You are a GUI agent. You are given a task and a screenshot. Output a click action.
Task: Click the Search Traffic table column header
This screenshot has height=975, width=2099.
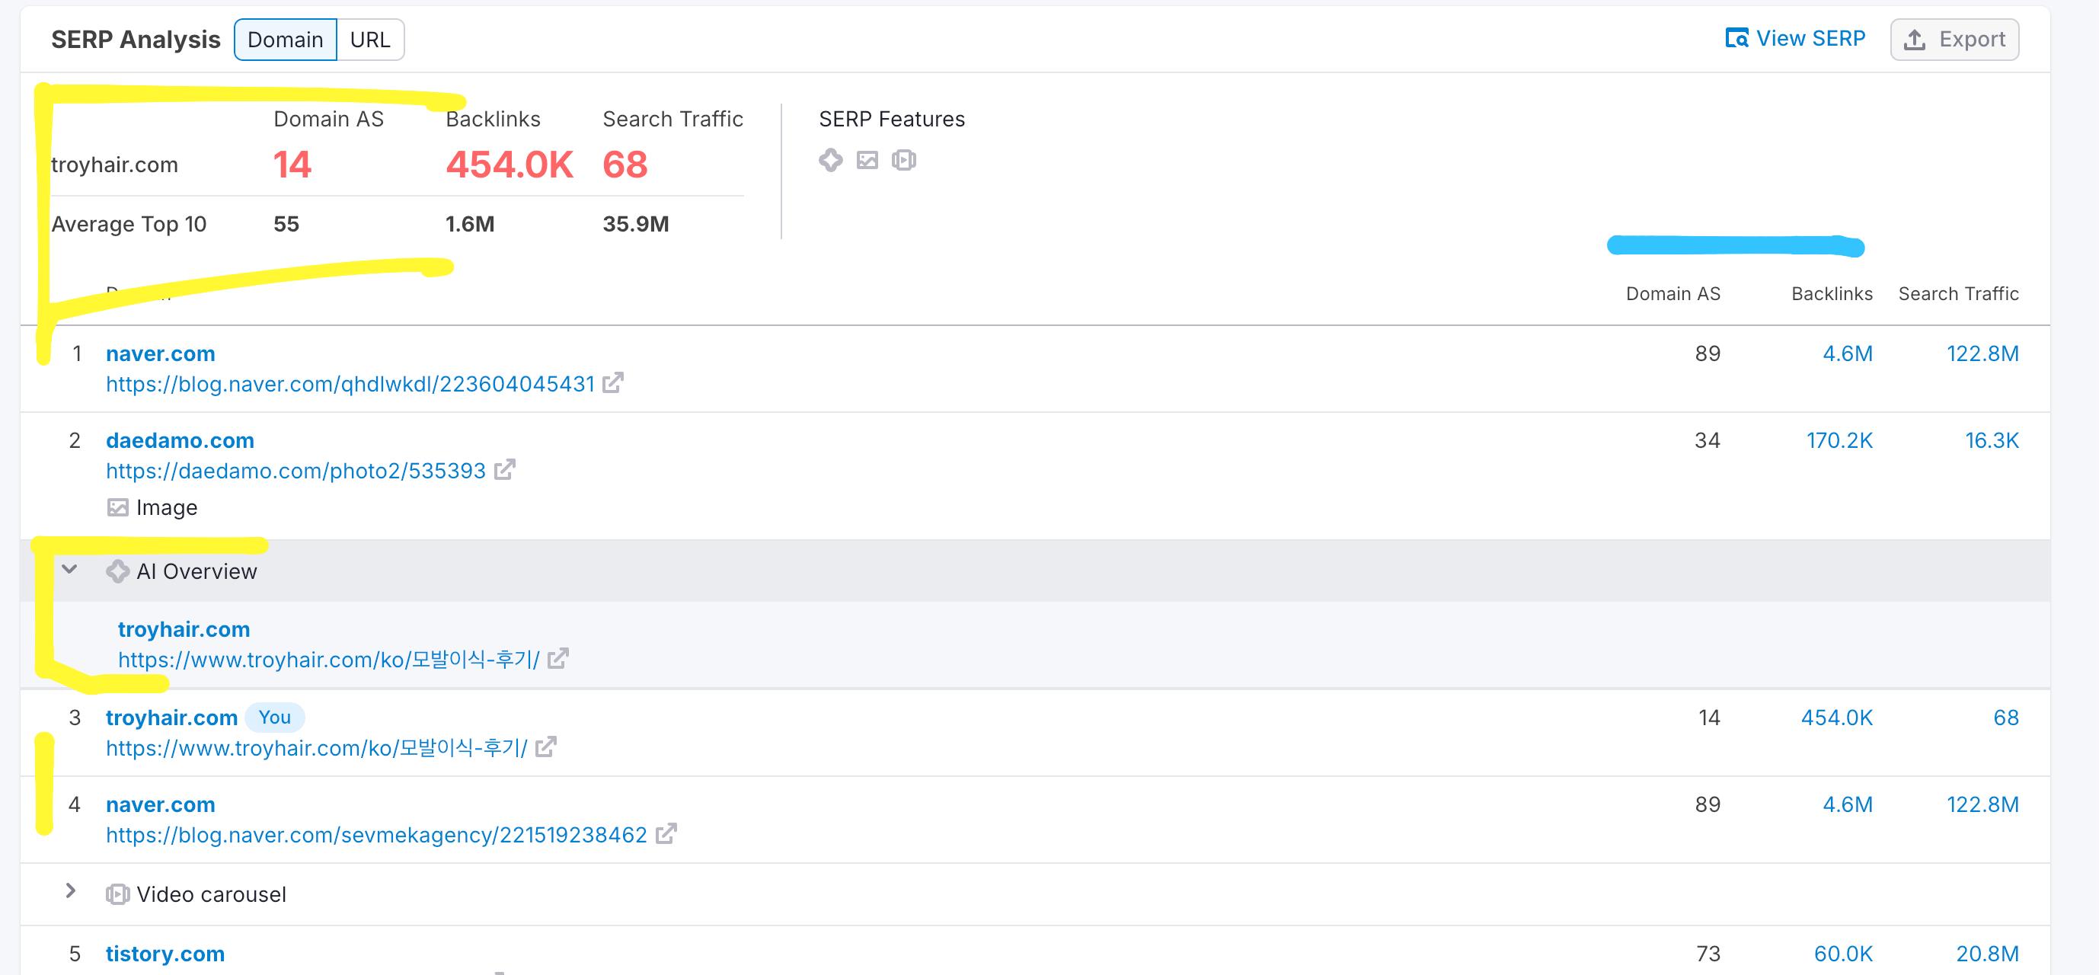tap(1959, 293)
